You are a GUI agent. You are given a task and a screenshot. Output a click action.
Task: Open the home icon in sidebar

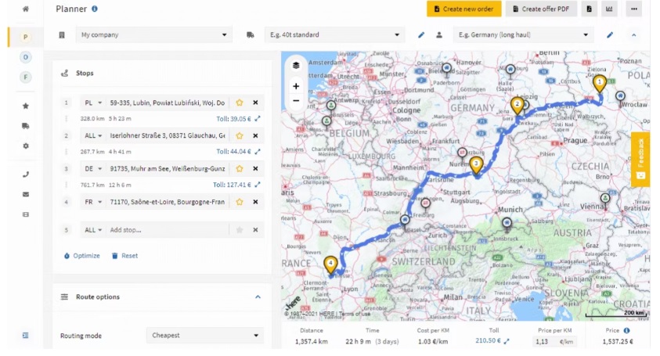click(26, 9)
